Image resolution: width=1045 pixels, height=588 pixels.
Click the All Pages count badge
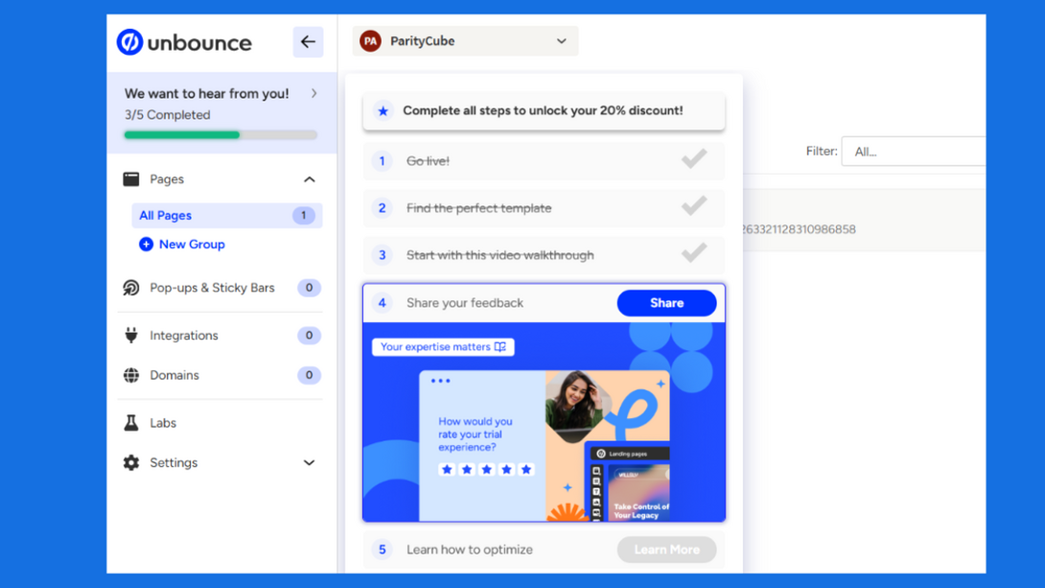[x=303, y=215]
